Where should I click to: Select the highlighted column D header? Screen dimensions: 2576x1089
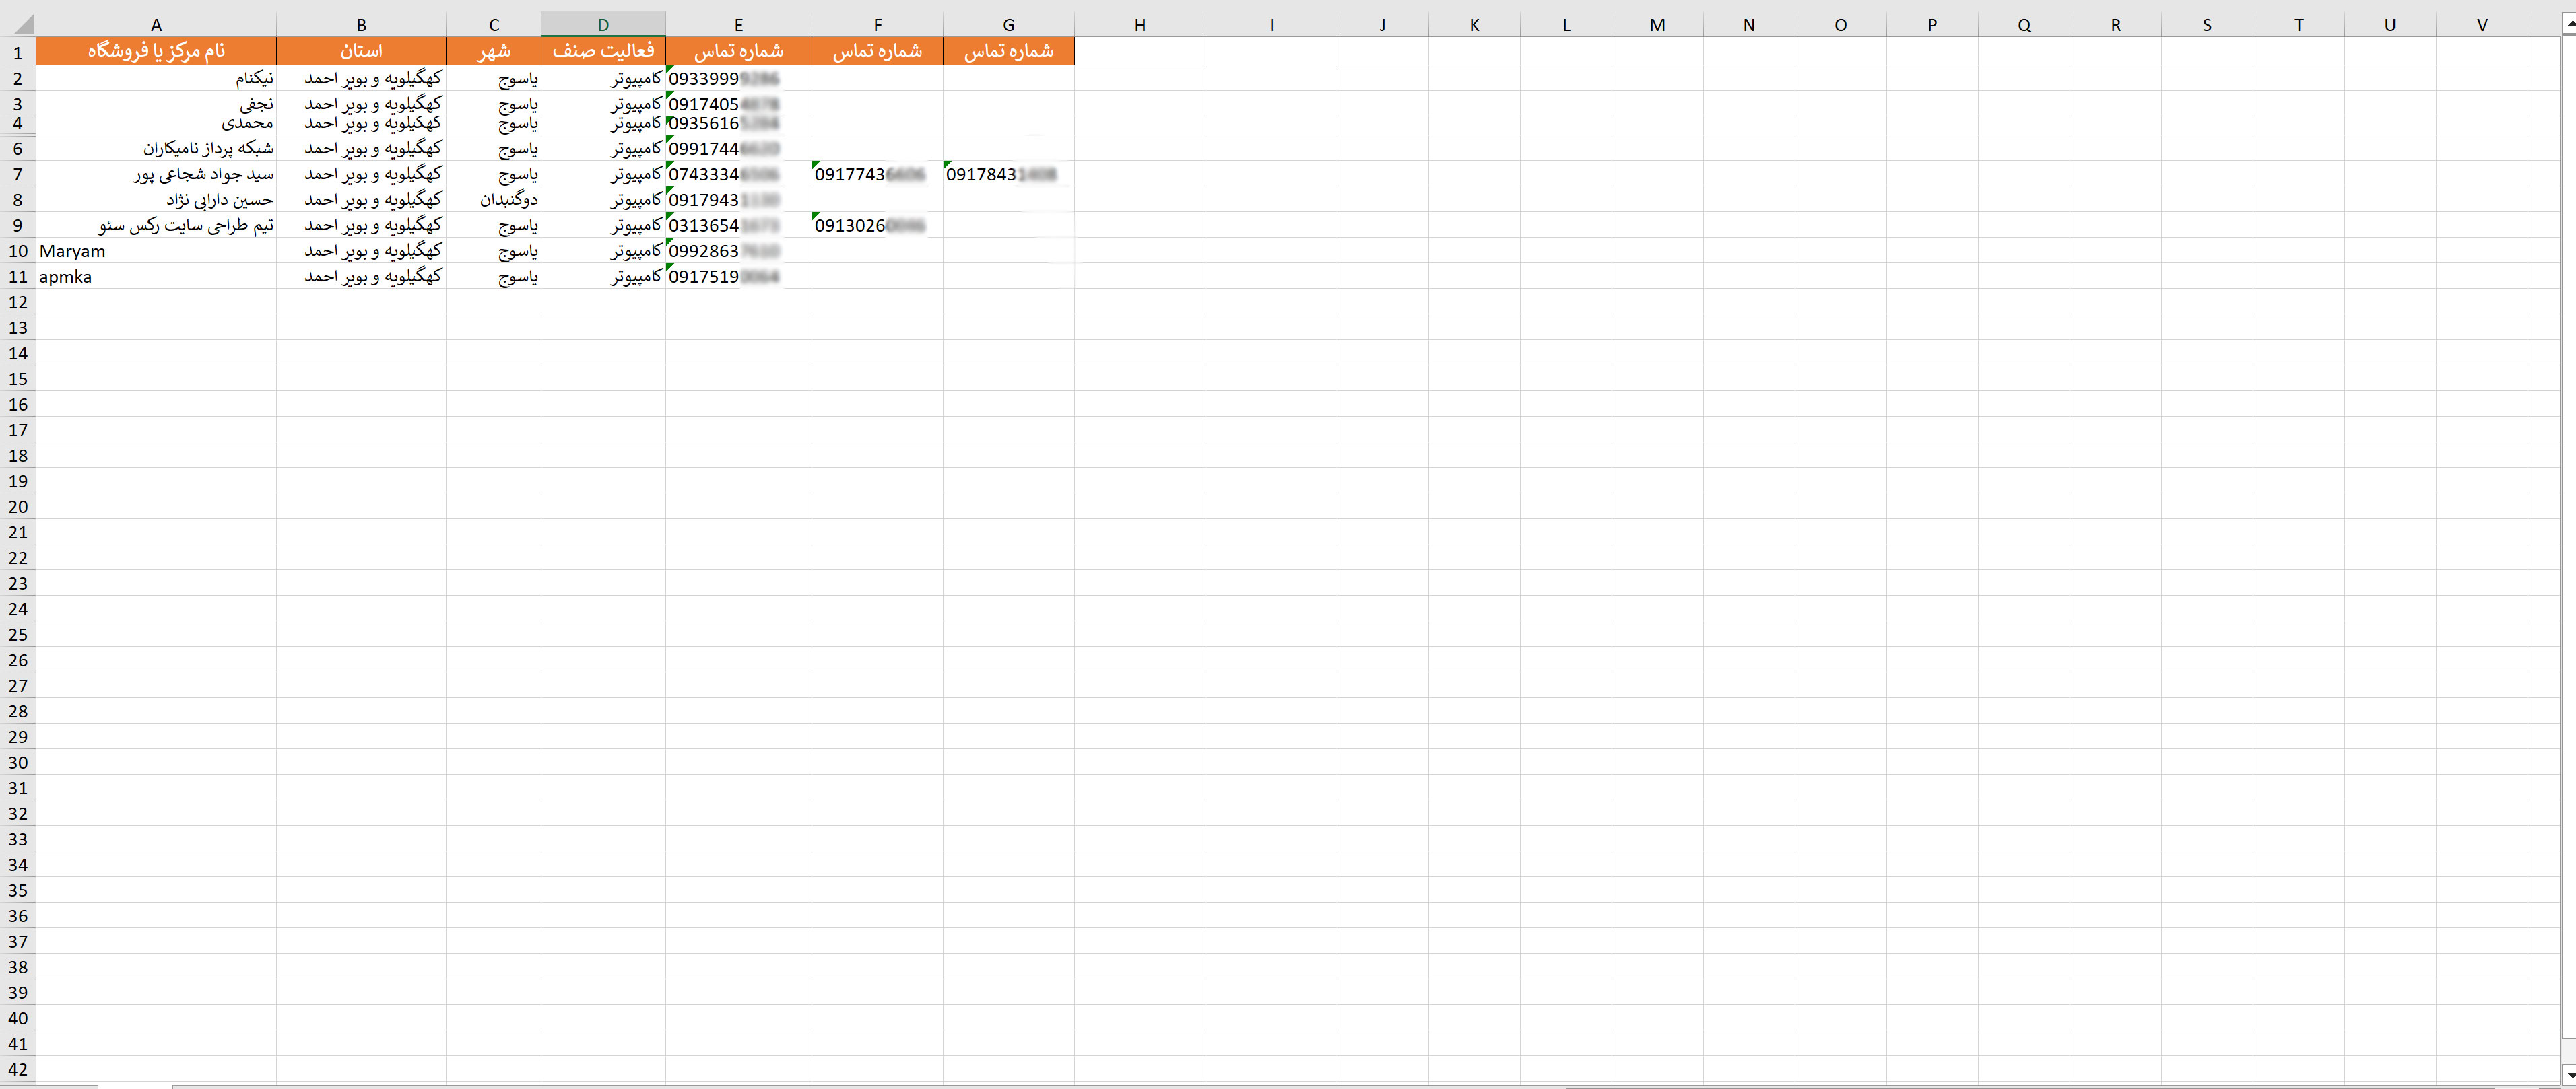603,24
